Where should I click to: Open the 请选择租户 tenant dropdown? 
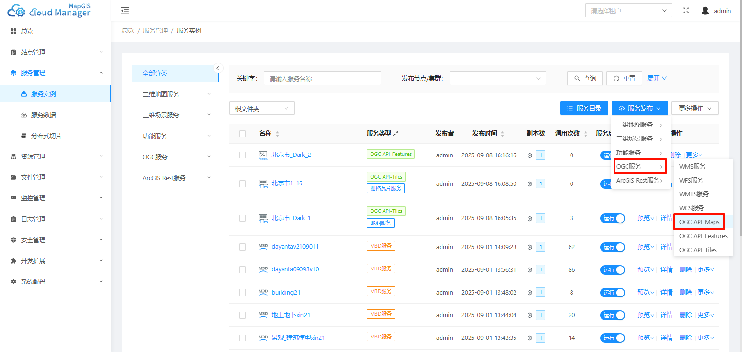628,11
